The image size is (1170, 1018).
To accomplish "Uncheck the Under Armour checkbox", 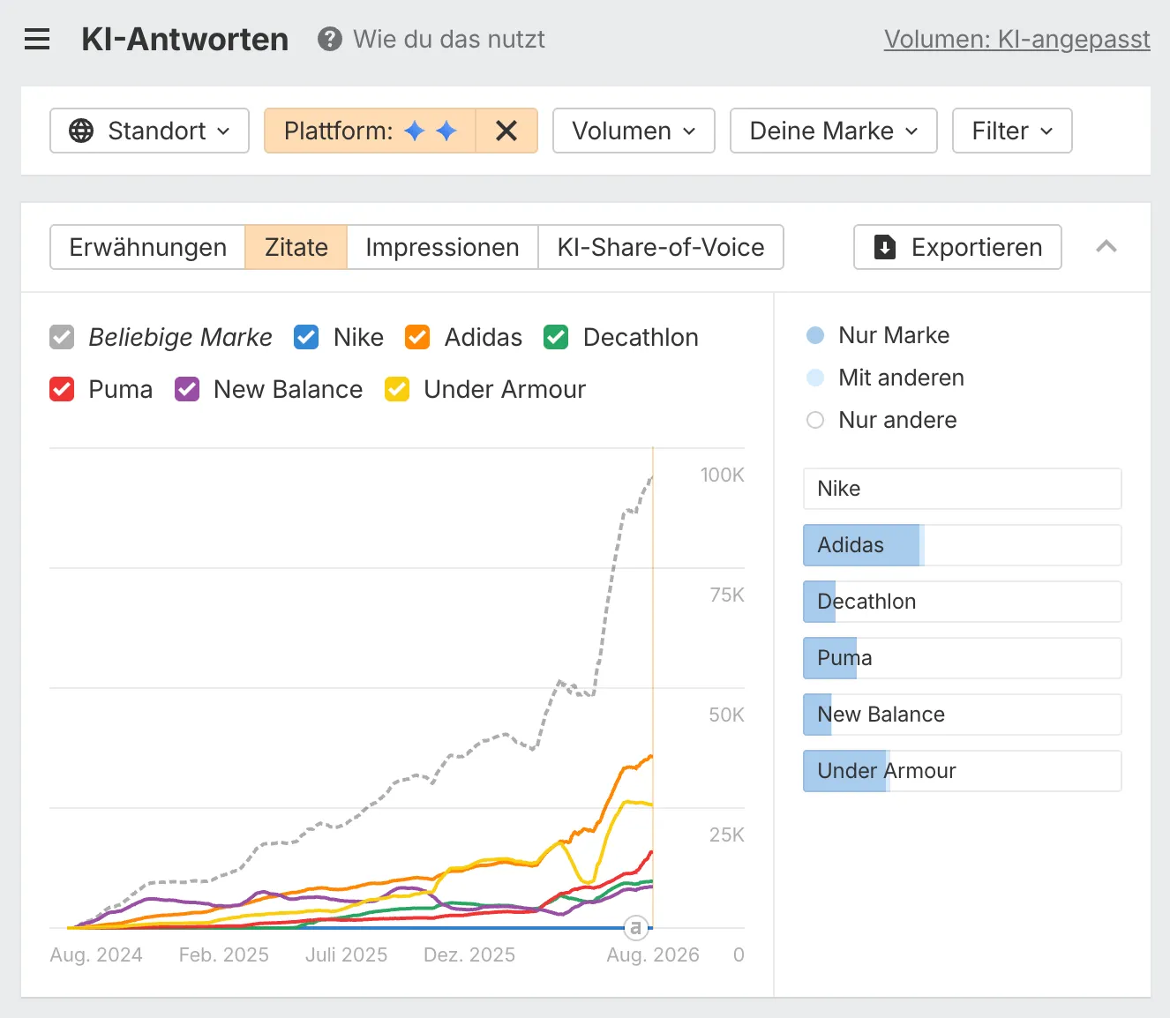I will pyautogui.click(x=397, y=389).
